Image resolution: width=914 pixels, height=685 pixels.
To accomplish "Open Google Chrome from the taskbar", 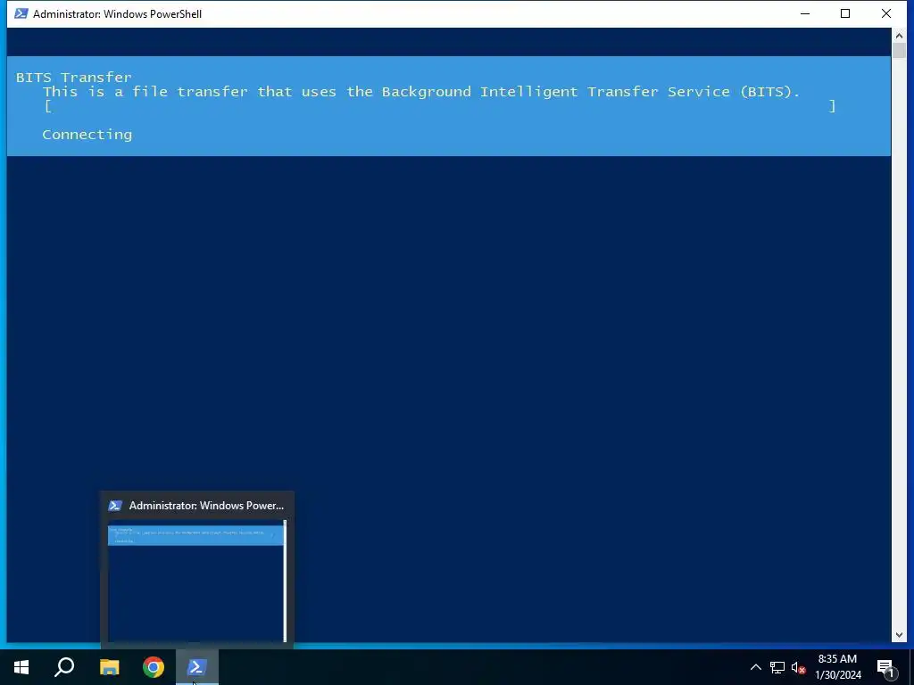I will [154, 667].
